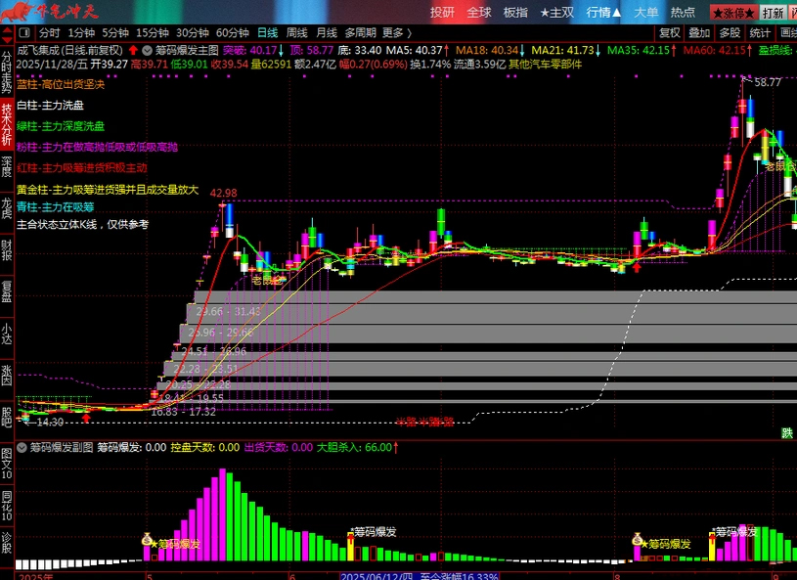Image resolution: width=797 pixels, height=580 pixels.
Task: Expand the 筹码爆发副图 indicator dropdown
Action: point(22,447)
